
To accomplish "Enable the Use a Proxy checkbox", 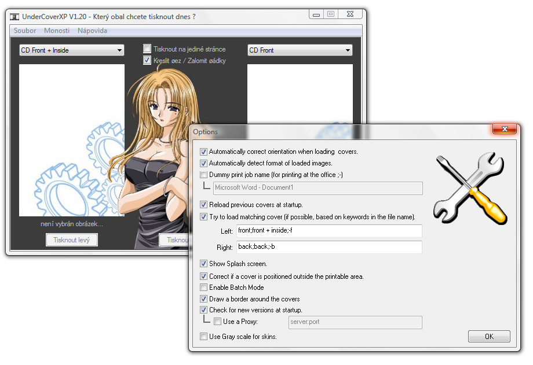I will [x=218, y=321].
